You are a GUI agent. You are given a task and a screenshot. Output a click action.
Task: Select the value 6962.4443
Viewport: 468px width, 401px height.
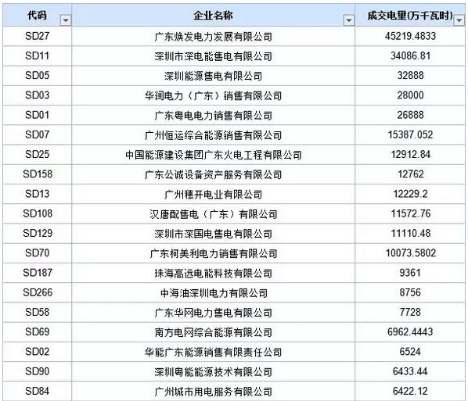point(410,332)
